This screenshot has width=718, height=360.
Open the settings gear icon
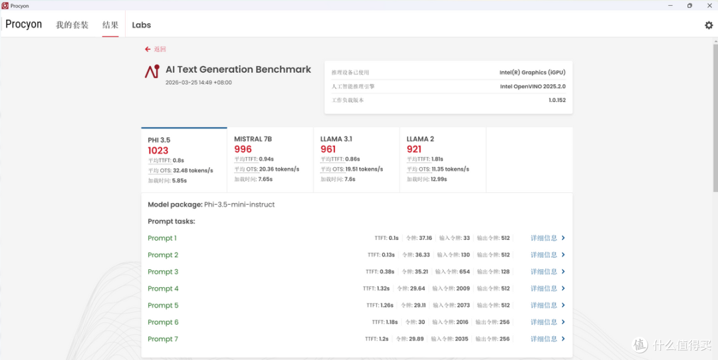(709, 25)
